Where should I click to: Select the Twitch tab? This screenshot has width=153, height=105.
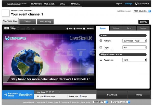click(28, 22)
